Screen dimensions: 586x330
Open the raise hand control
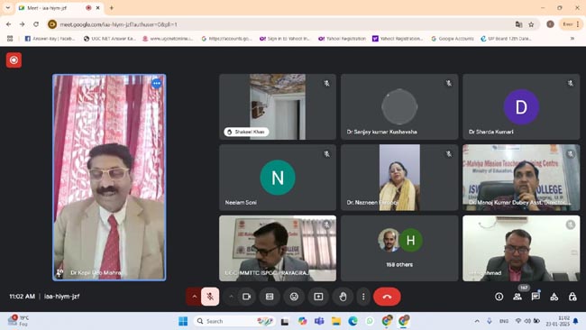pos(343,297)
